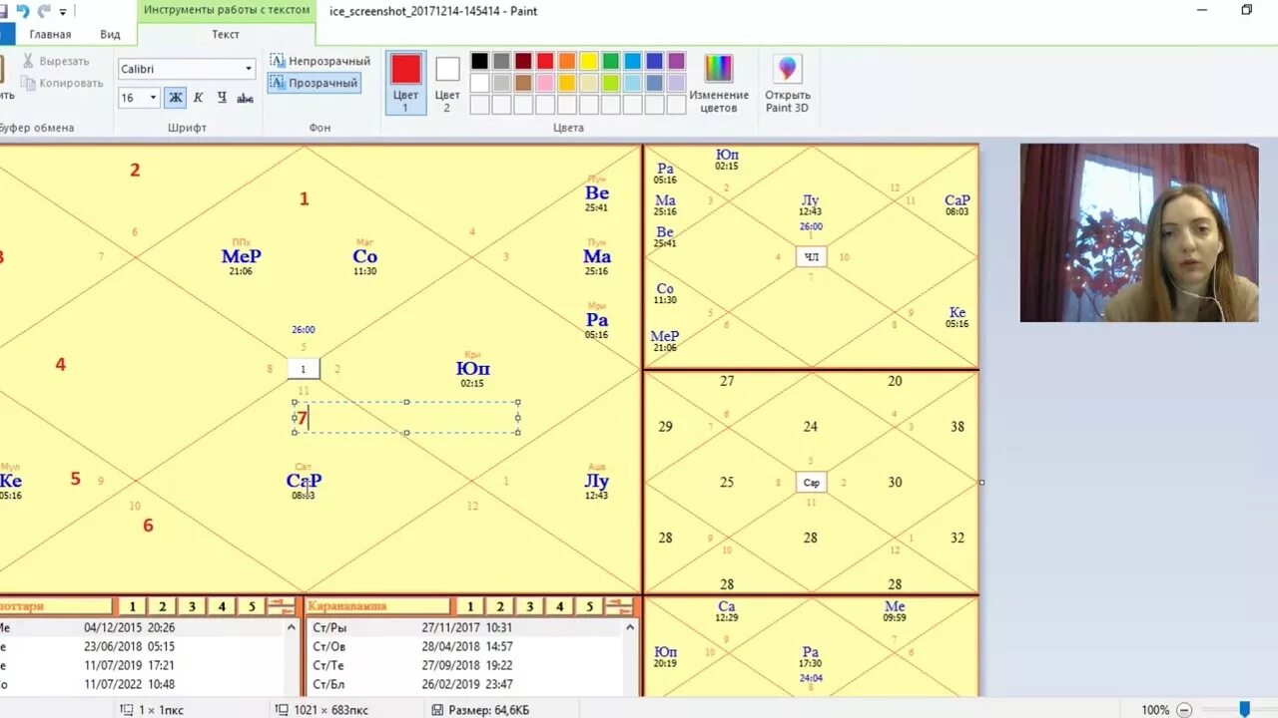Viewport: 1278px width, 718px height.
Task: Open the Customize Quick Access Toolbar dropdown
Action: pos(63,12)
